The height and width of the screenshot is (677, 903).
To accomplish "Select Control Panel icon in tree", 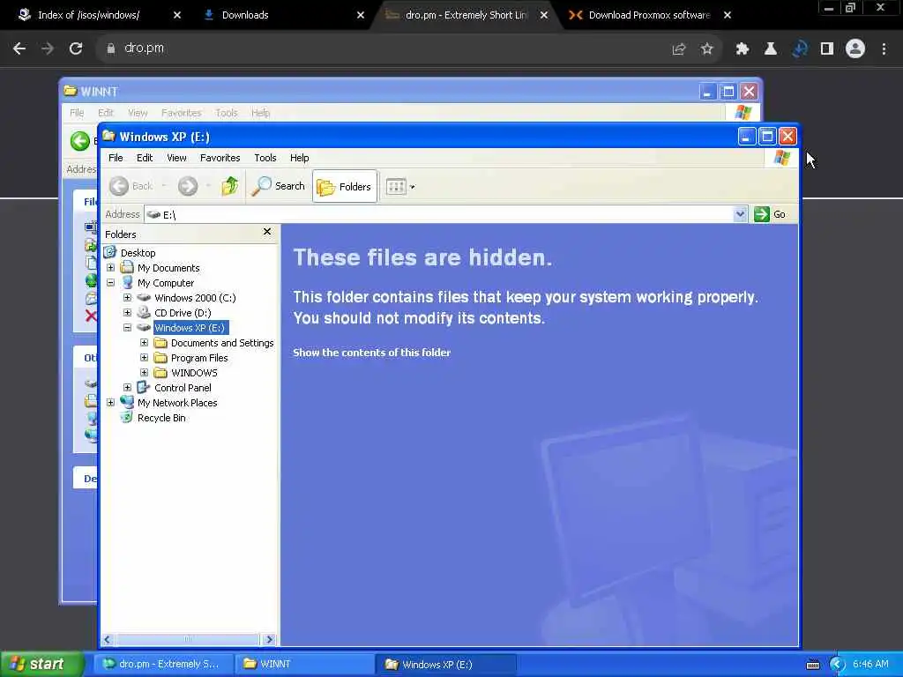I will click(144, 388).
